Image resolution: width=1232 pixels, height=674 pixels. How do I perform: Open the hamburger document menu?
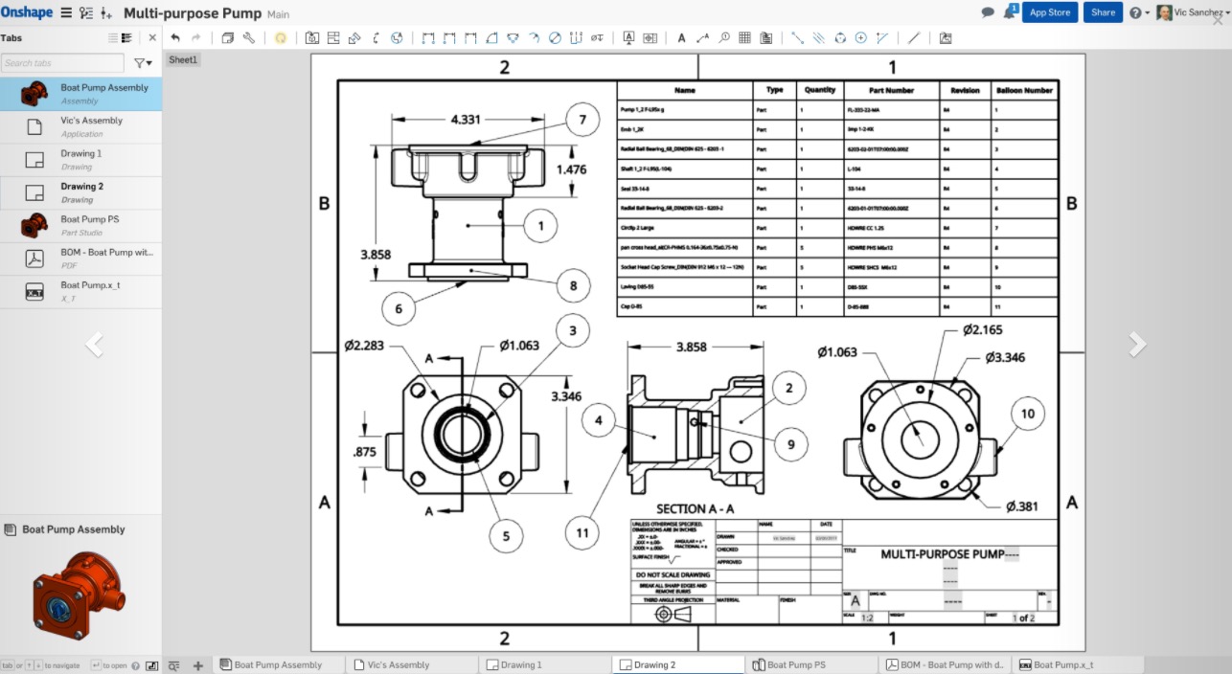point(65,12)
